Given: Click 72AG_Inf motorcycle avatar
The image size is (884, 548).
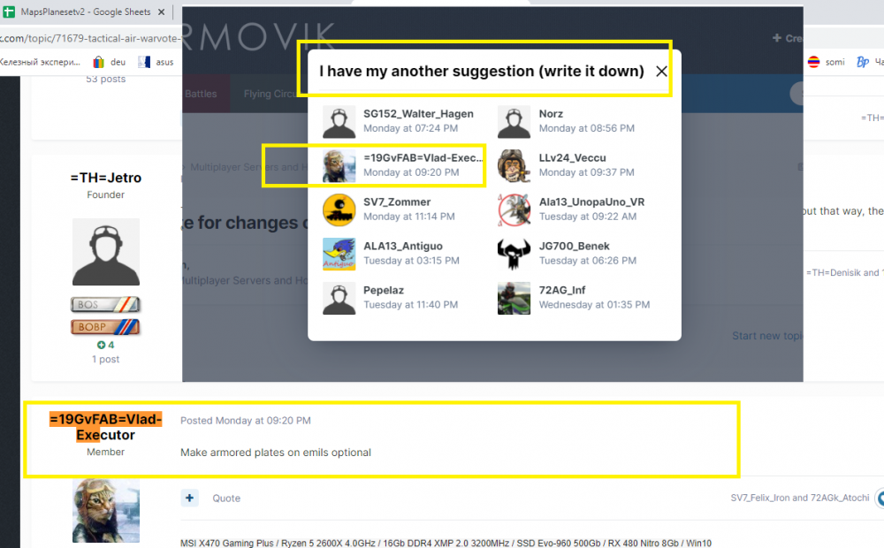Looking at the screenshot, I should pyautogui.click(x=514, y=297).
